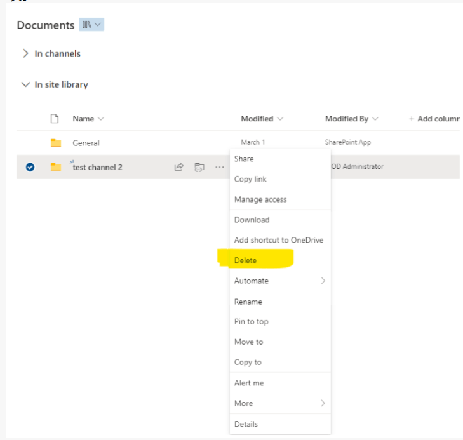The image size is (463, 440).
Task: Click the file type column header icon
Action: coord(55,119)
